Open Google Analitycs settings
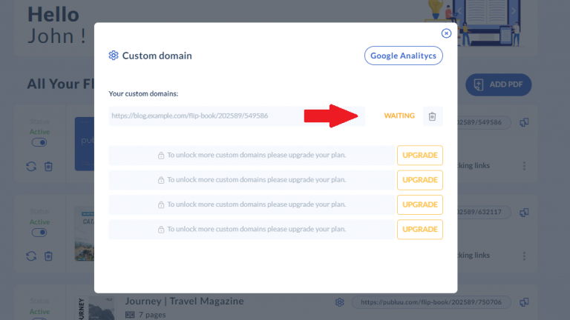This screenshot has width=570, height=320. tap(403, 56)
